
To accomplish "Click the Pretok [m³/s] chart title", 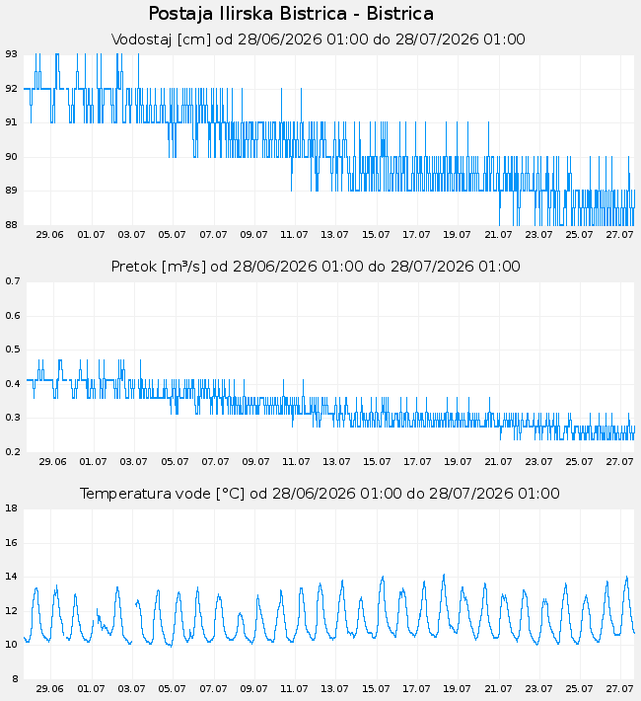I will pos(316,267).
